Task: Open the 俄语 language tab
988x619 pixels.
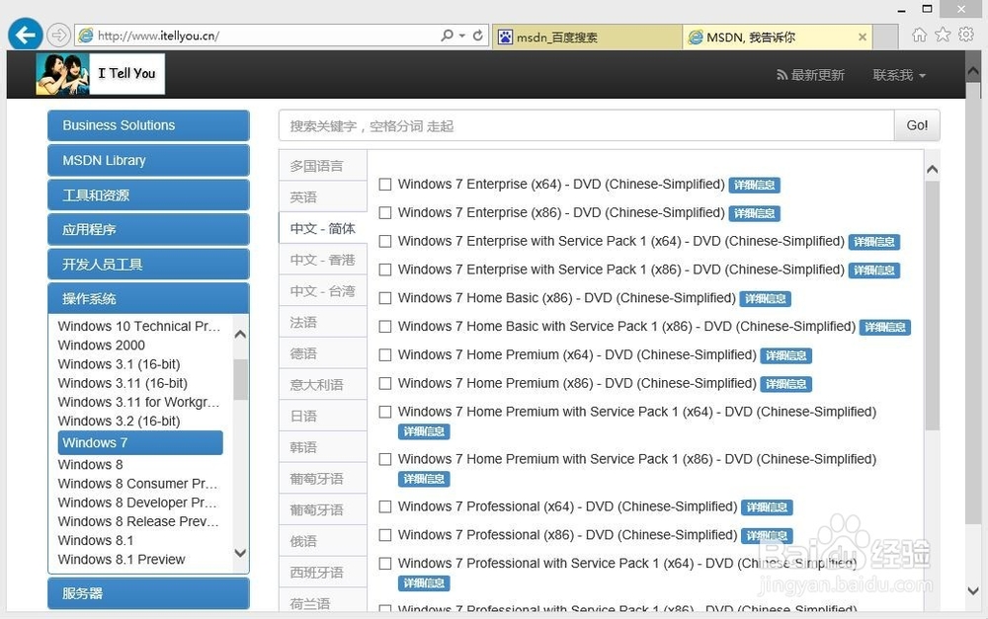Action: pos(323,541)
